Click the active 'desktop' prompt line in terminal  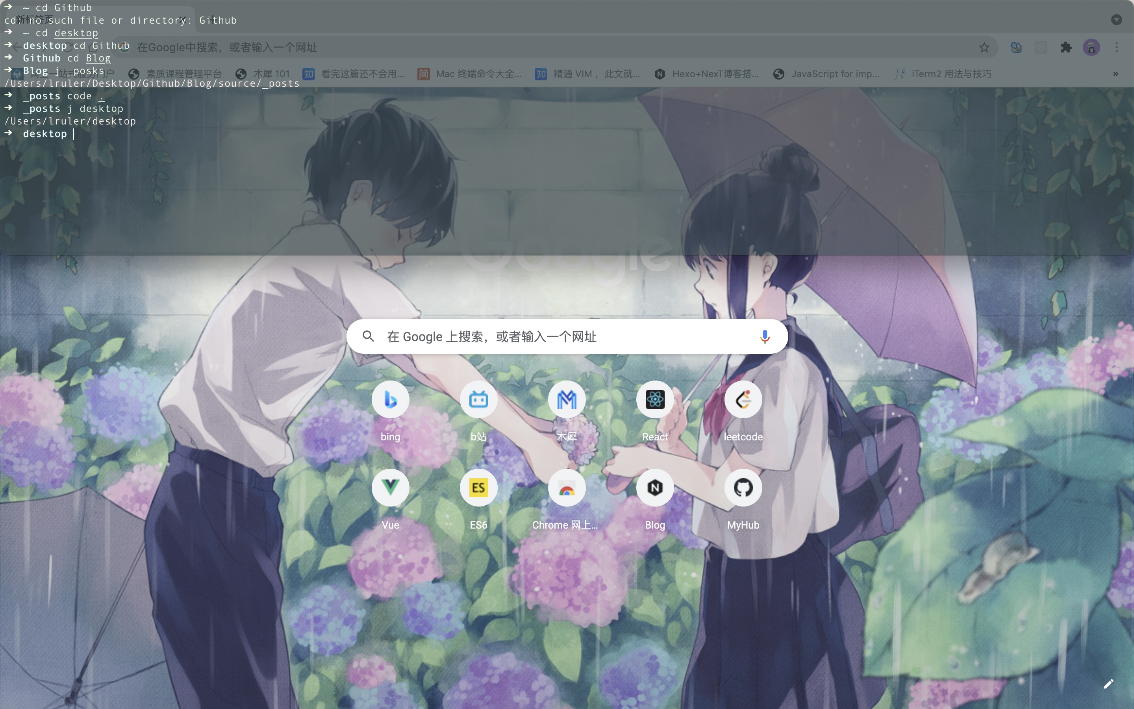(x=45, y=134)
